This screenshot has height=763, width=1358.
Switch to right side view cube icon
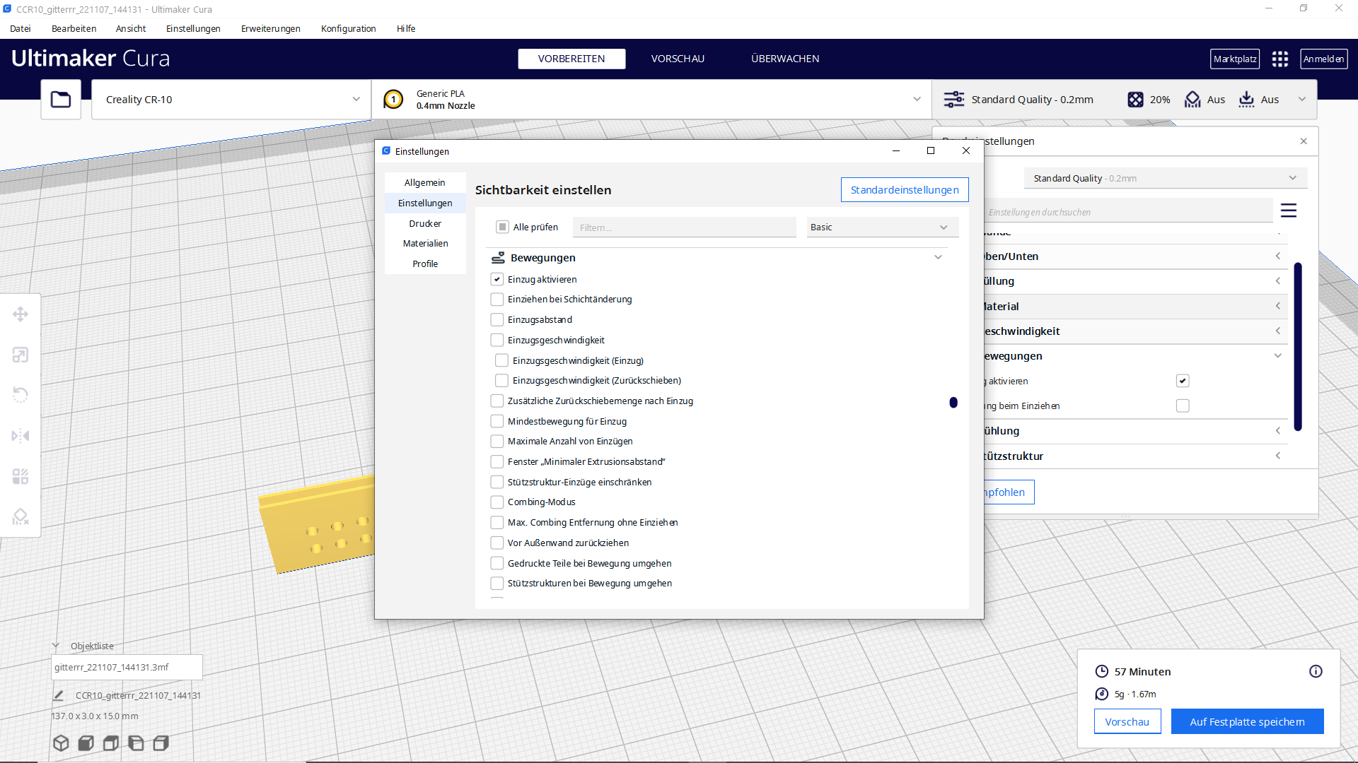point(161,743)
